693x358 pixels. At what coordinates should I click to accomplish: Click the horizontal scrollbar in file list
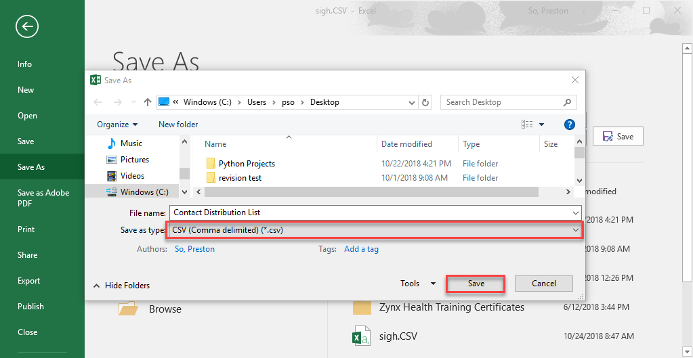point(371,192)
